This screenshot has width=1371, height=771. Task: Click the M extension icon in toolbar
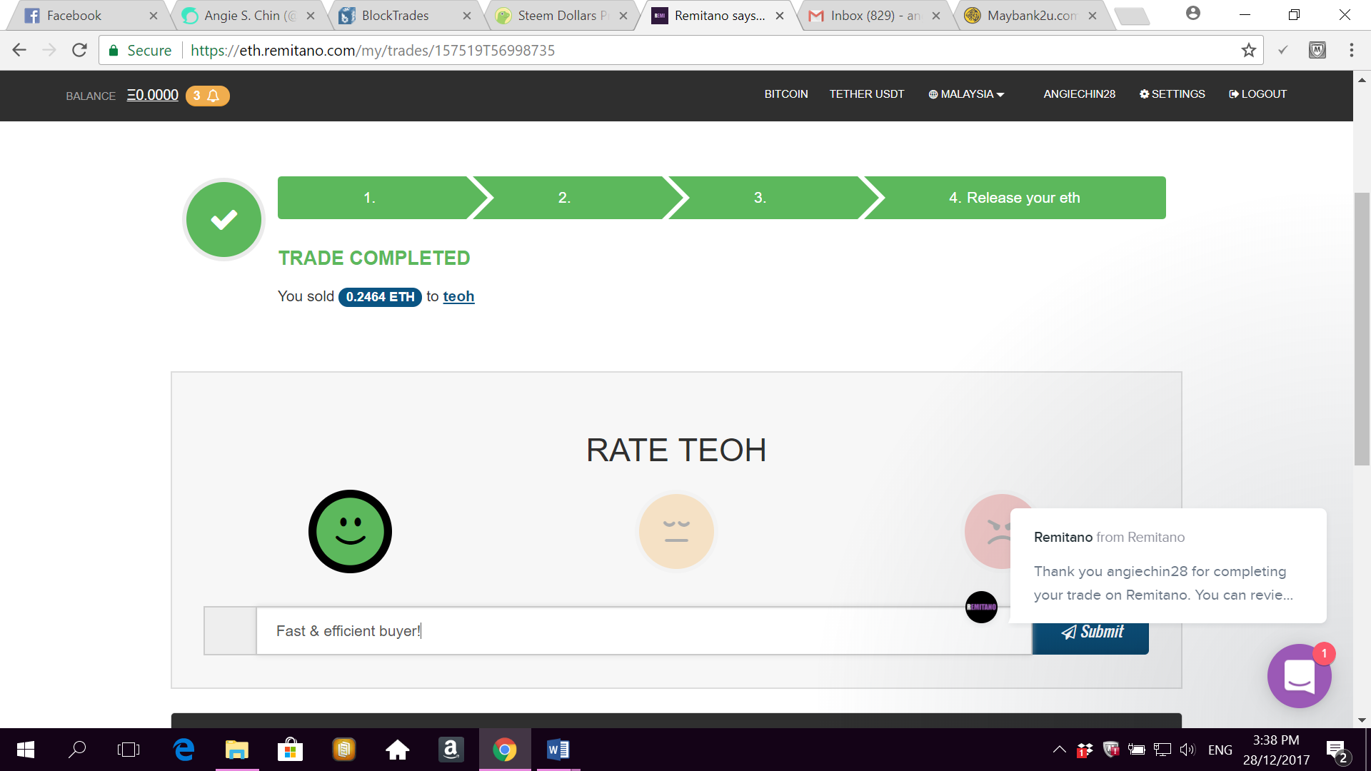click(x=1317, y=50)
